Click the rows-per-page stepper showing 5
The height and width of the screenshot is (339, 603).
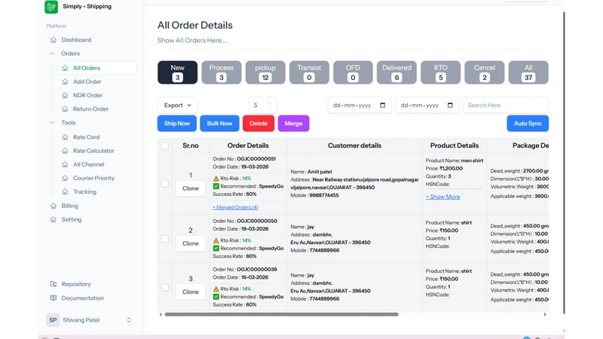pos(269,105)
